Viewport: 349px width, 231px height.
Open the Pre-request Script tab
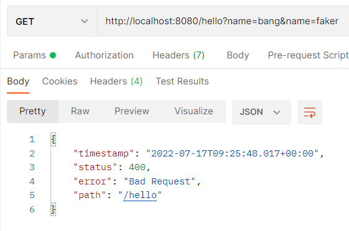(x=309, y=55)
